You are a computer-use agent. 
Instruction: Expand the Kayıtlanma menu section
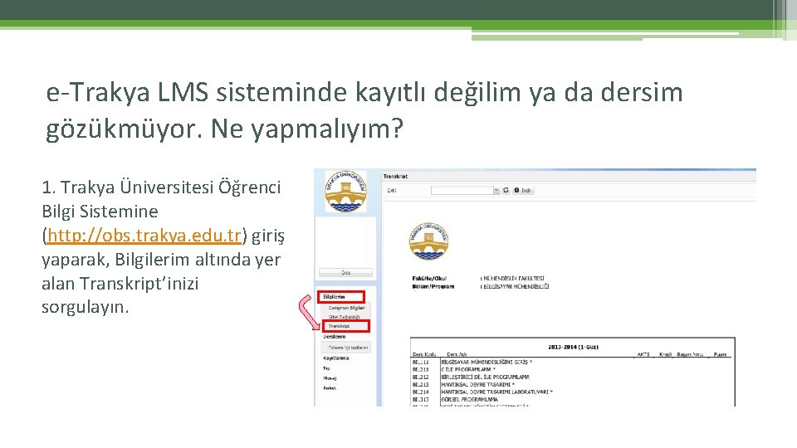tap(336, 358)
